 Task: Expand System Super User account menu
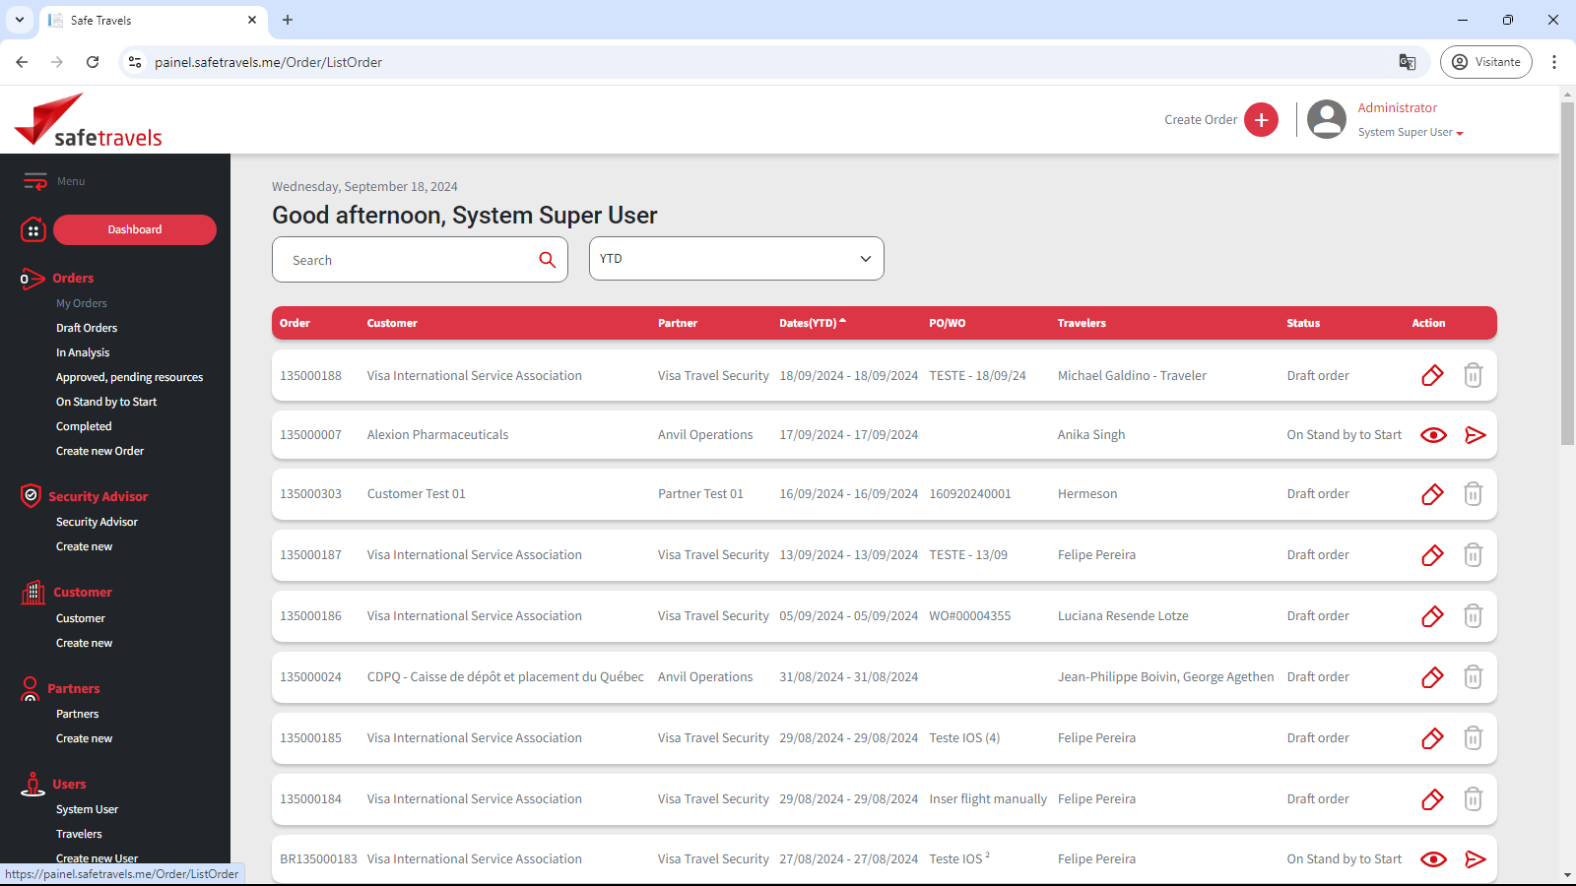tap(1410, 133)
